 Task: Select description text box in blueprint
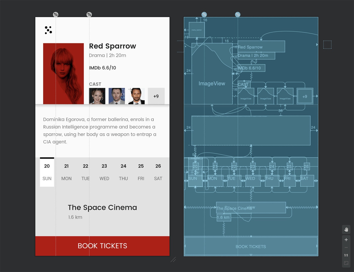coord(251,130)
